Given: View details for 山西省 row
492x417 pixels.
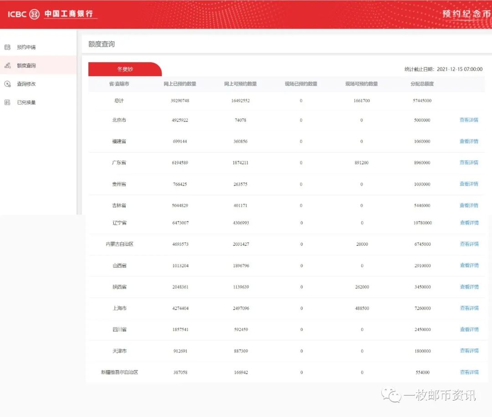Looking at the screenshot, I should pos(469,265).
